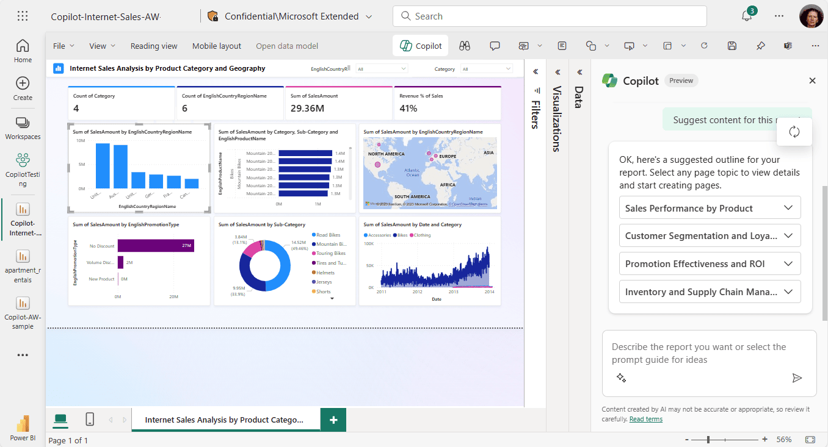Pin a visual to a dashboard

(760, 45)
